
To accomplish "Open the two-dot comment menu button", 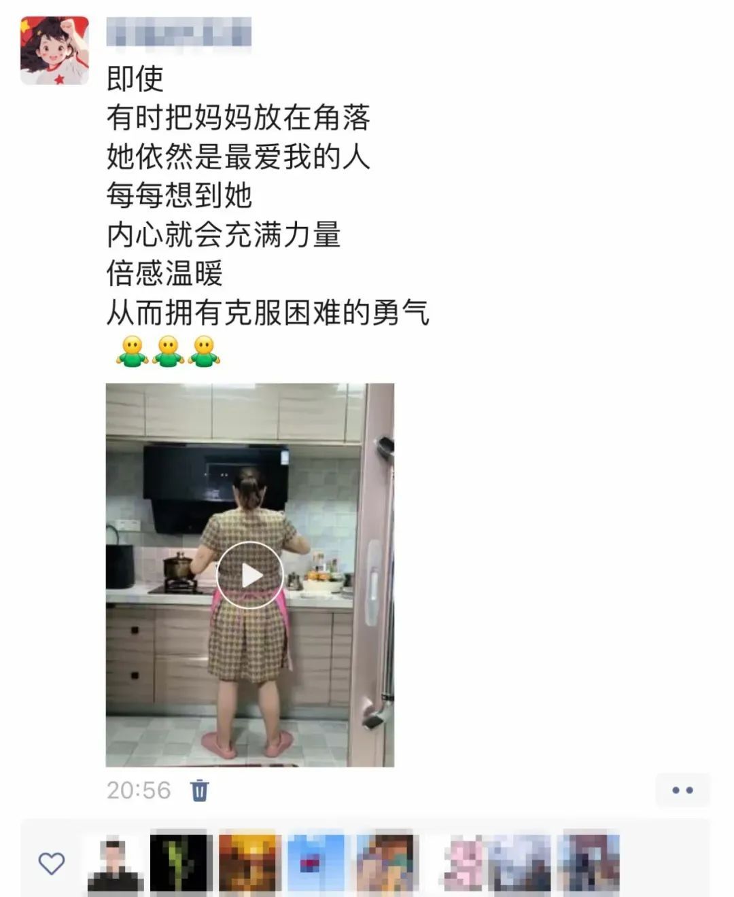I will click(x=682, y=790).
